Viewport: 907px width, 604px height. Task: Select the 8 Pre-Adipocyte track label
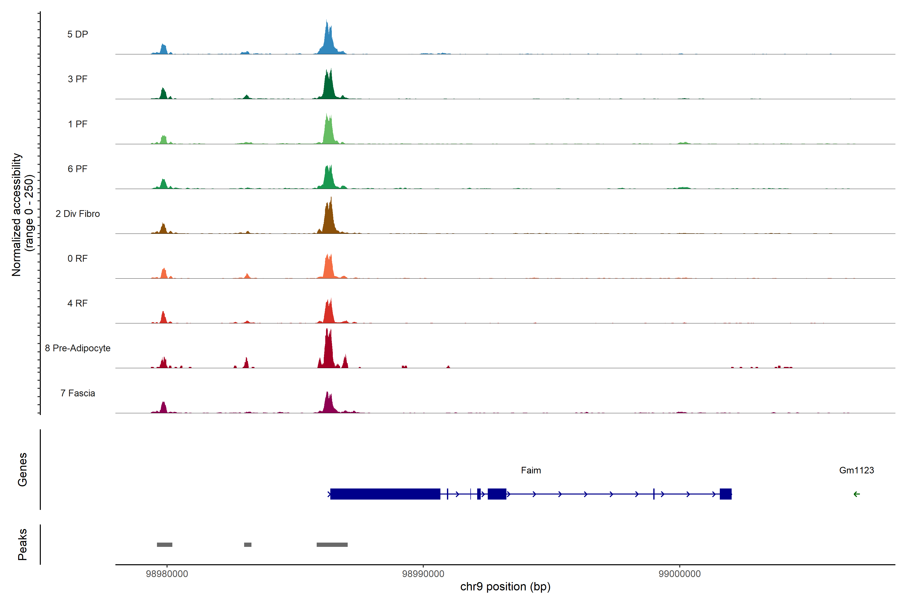coord(78,348)
